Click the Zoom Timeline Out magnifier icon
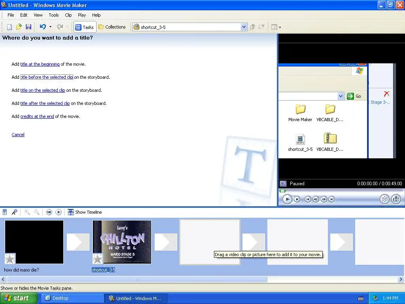 click(x=37, y=212)
